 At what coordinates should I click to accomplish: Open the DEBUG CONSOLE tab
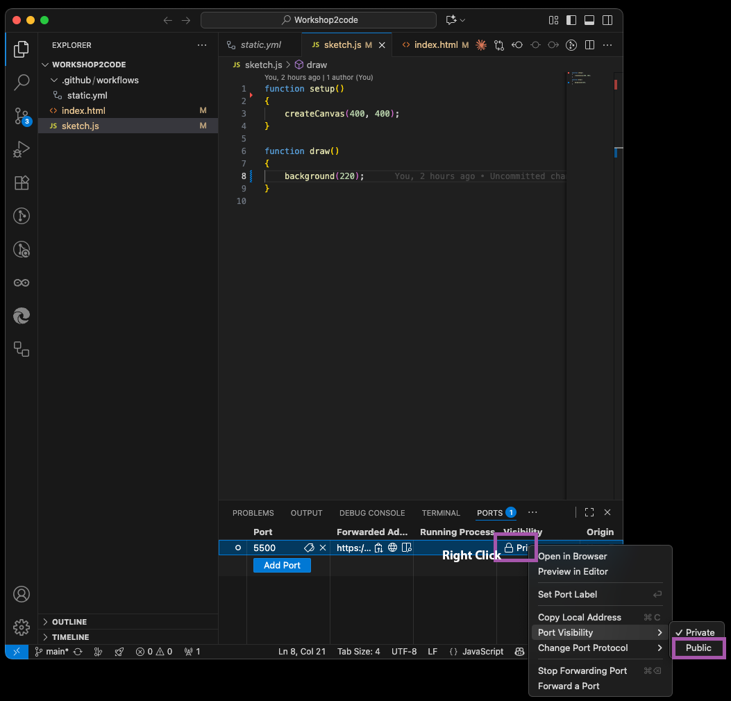click(372, 513)
